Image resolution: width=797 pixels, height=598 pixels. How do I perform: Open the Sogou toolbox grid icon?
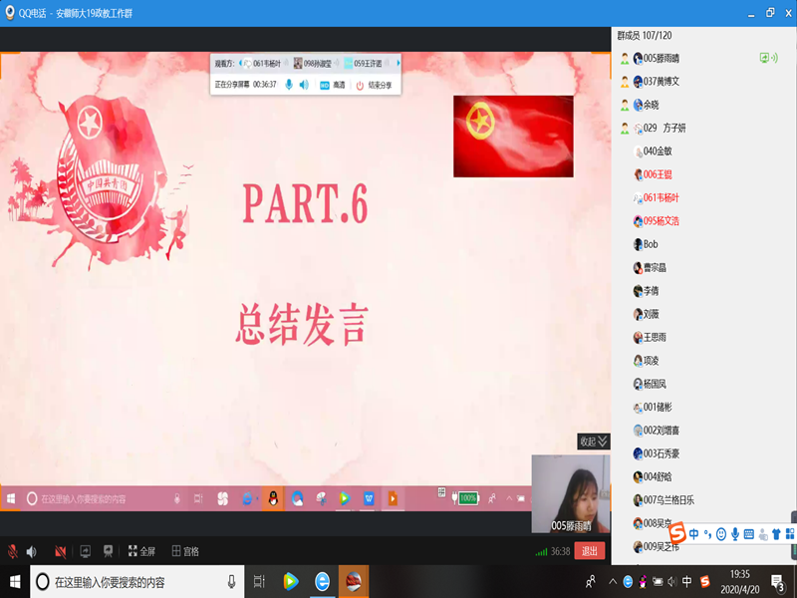coord(790,534)
